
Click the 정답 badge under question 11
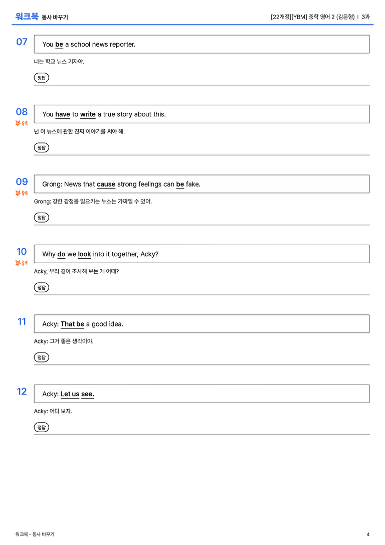click(41, 357)
